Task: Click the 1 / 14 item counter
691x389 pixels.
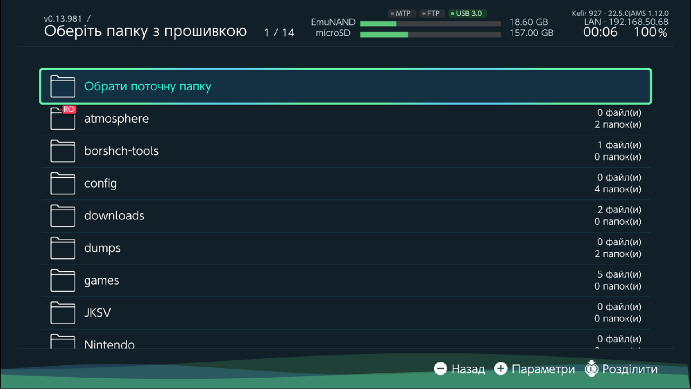Action: [279, 32]
